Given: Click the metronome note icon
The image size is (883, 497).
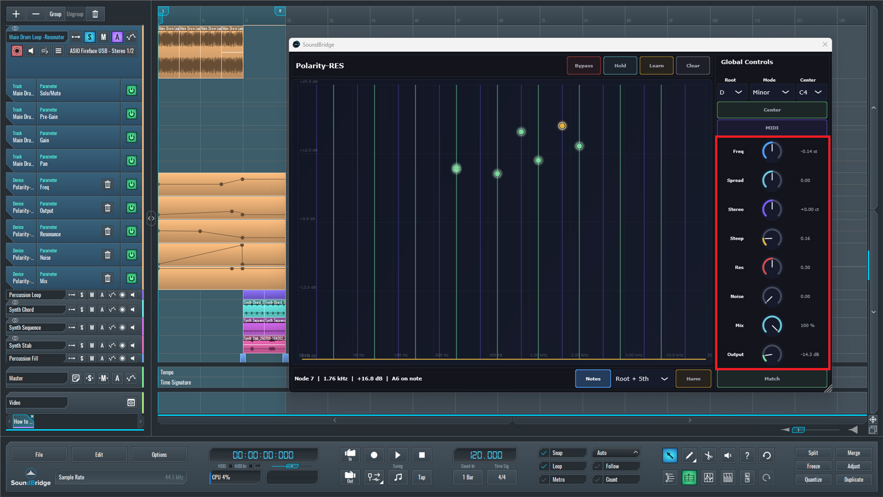Looking at the screenshot, I should tap(398, 477).
